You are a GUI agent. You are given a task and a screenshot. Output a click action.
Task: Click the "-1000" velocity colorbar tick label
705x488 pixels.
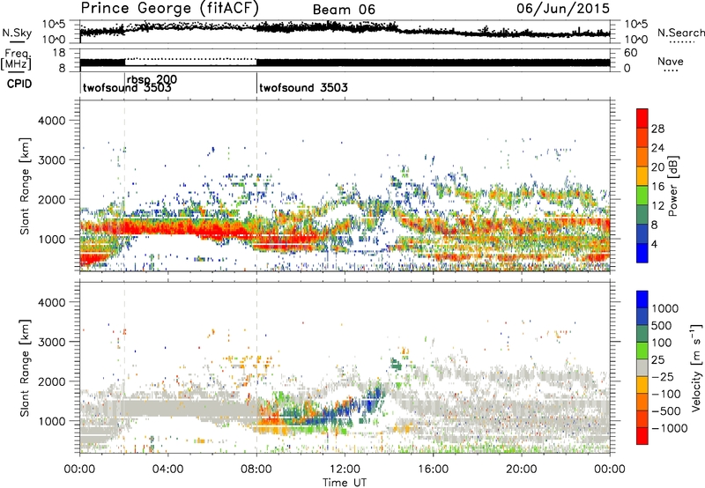(x=670, y=428)
